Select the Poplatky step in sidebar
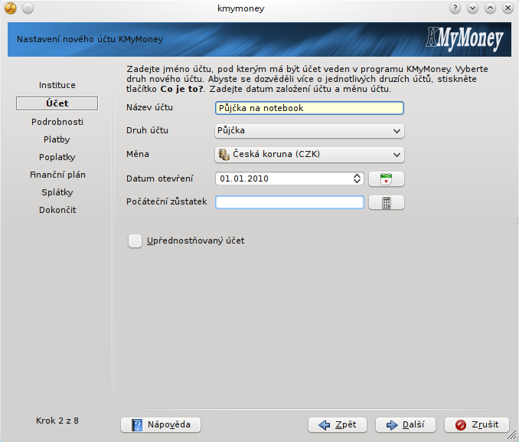Screen dimensions: 519x442 [57, 157]
